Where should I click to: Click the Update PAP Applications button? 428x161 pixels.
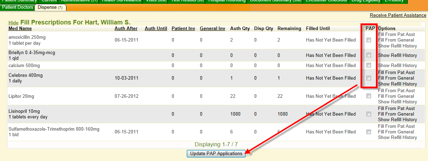pyautogui.click(x=216, y=154)
